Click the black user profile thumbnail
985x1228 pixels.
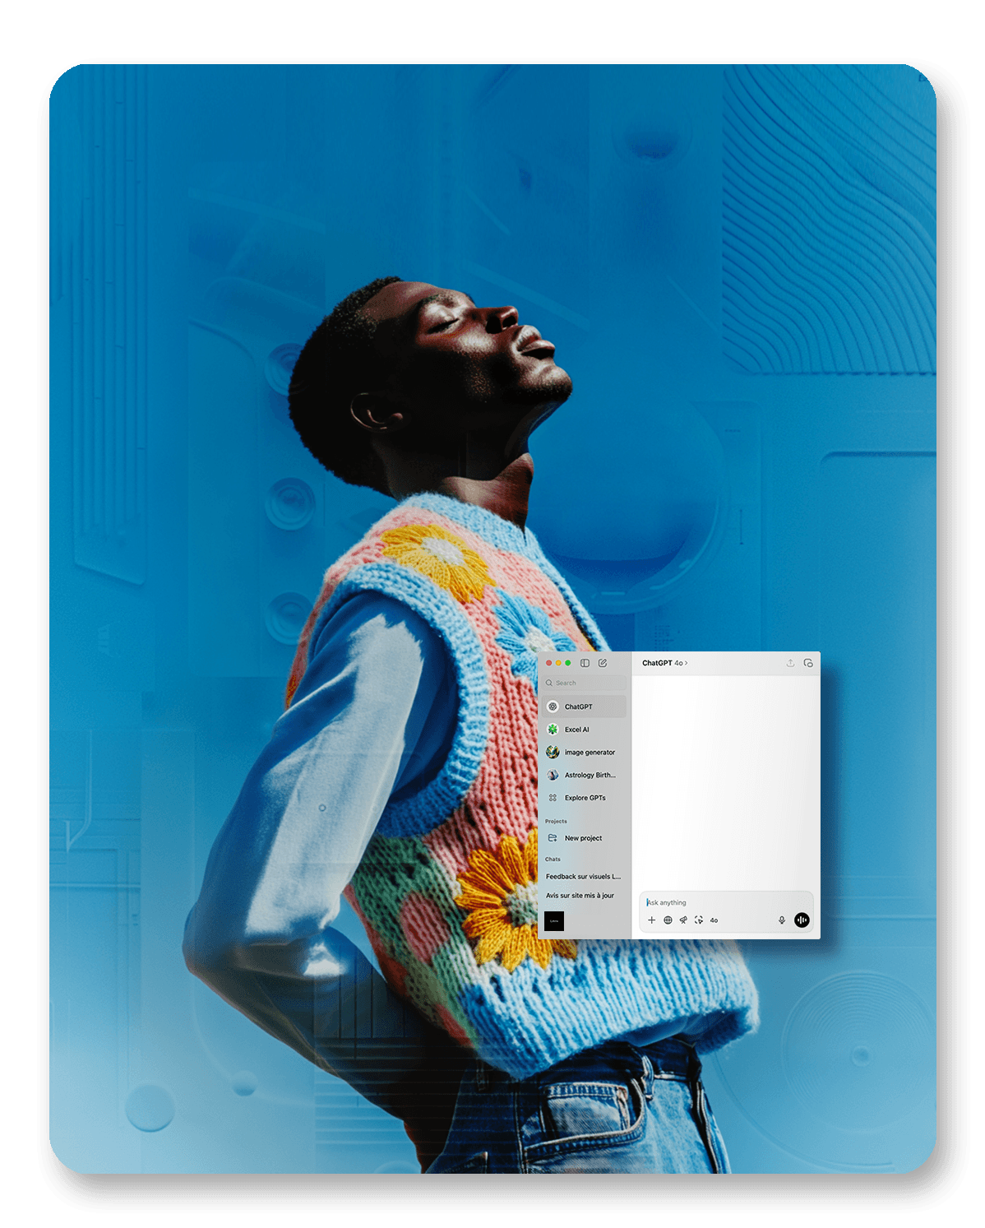554,921
